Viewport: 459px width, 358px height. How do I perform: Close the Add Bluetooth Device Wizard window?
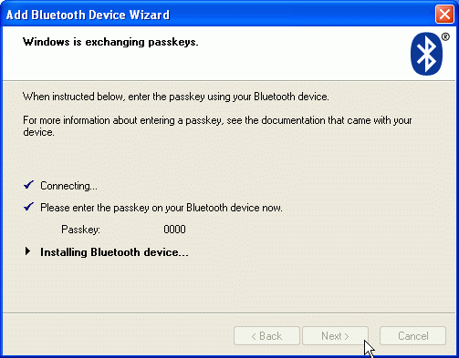pos(444,15)
